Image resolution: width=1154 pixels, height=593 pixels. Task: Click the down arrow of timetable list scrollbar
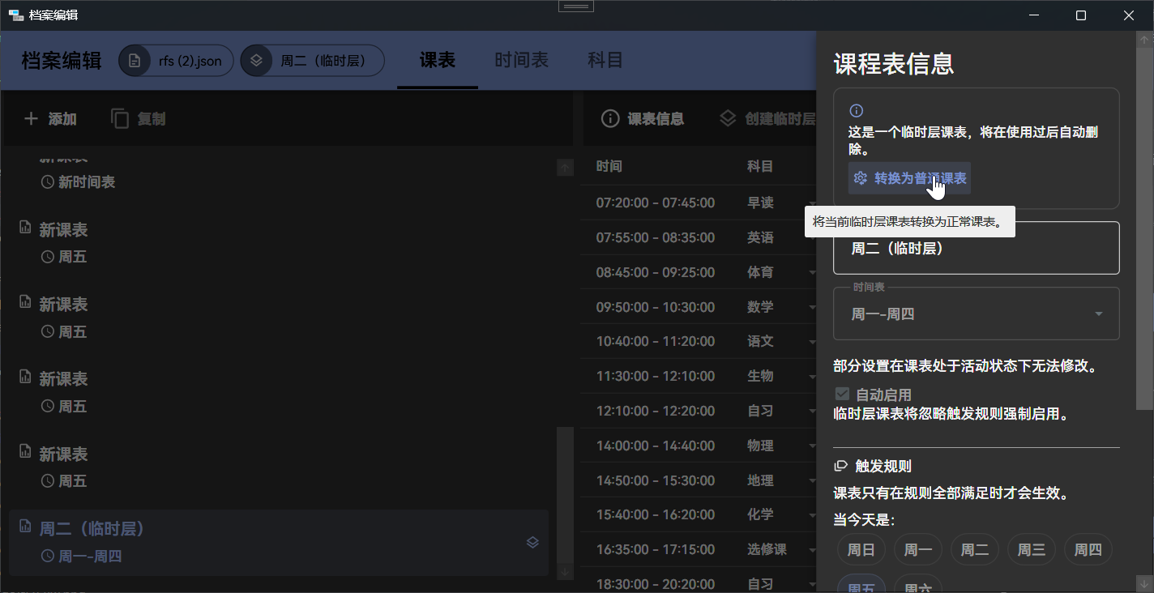click(566, 572)
